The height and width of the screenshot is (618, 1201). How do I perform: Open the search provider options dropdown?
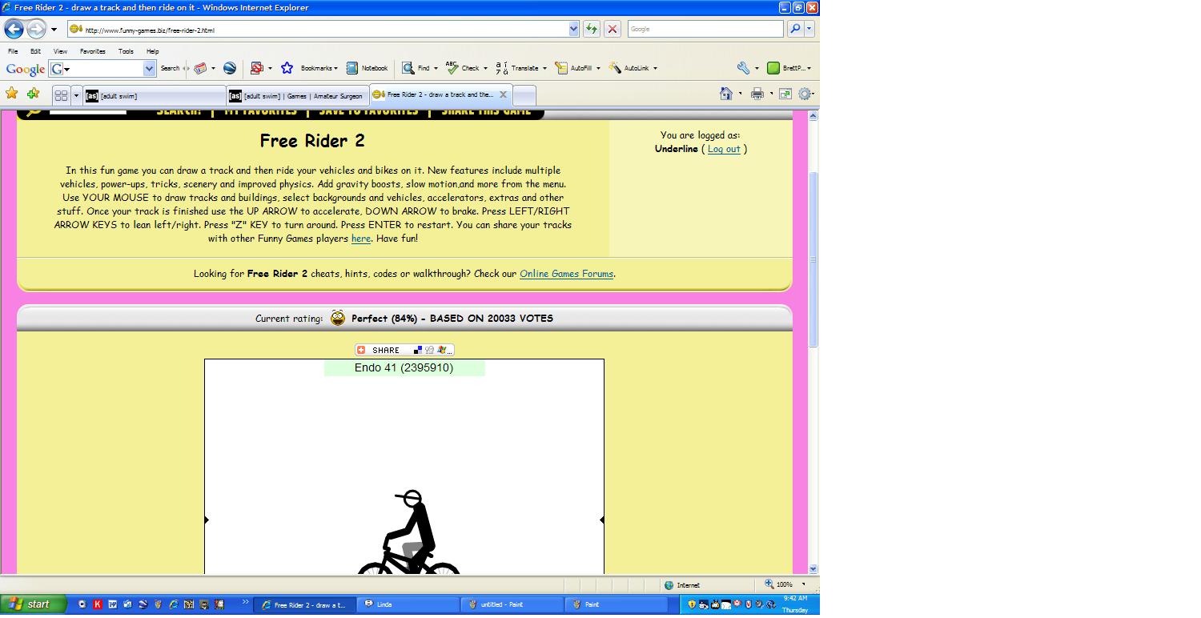click(x=809, y=29)
